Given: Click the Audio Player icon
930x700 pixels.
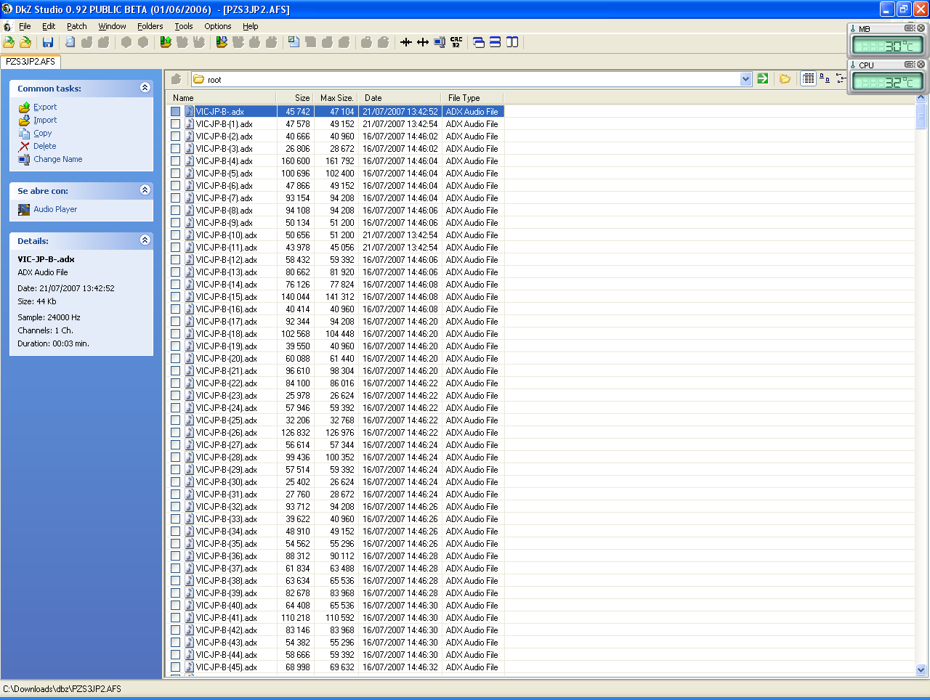Looking at the screenshot, I should [24, 209].
